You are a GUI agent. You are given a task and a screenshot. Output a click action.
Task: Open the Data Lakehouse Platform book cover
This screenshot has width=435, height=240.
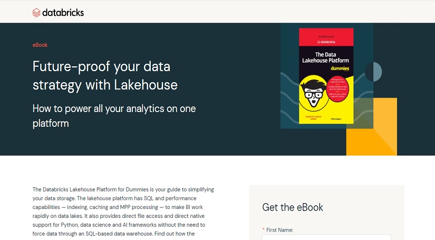click(x=326, y=76)
